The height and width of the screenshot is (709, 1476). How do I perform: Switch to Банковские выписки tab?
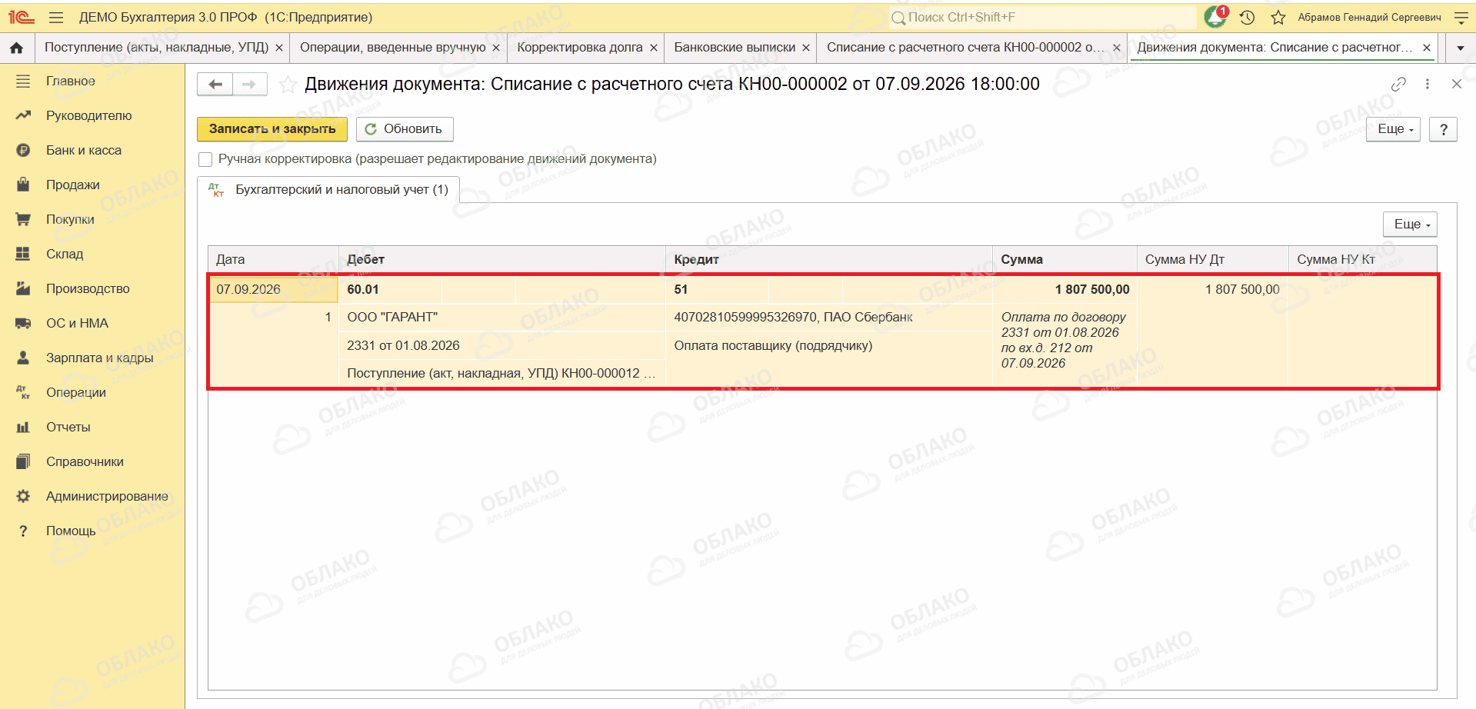click(734, 48)
